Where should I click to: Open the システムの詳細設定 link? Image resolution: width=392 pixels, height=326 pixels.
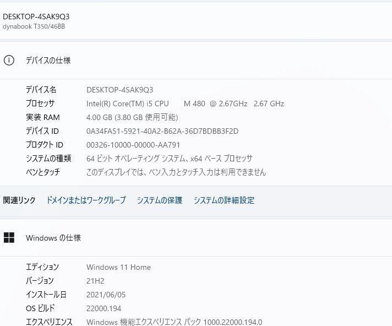click(224, 200)
